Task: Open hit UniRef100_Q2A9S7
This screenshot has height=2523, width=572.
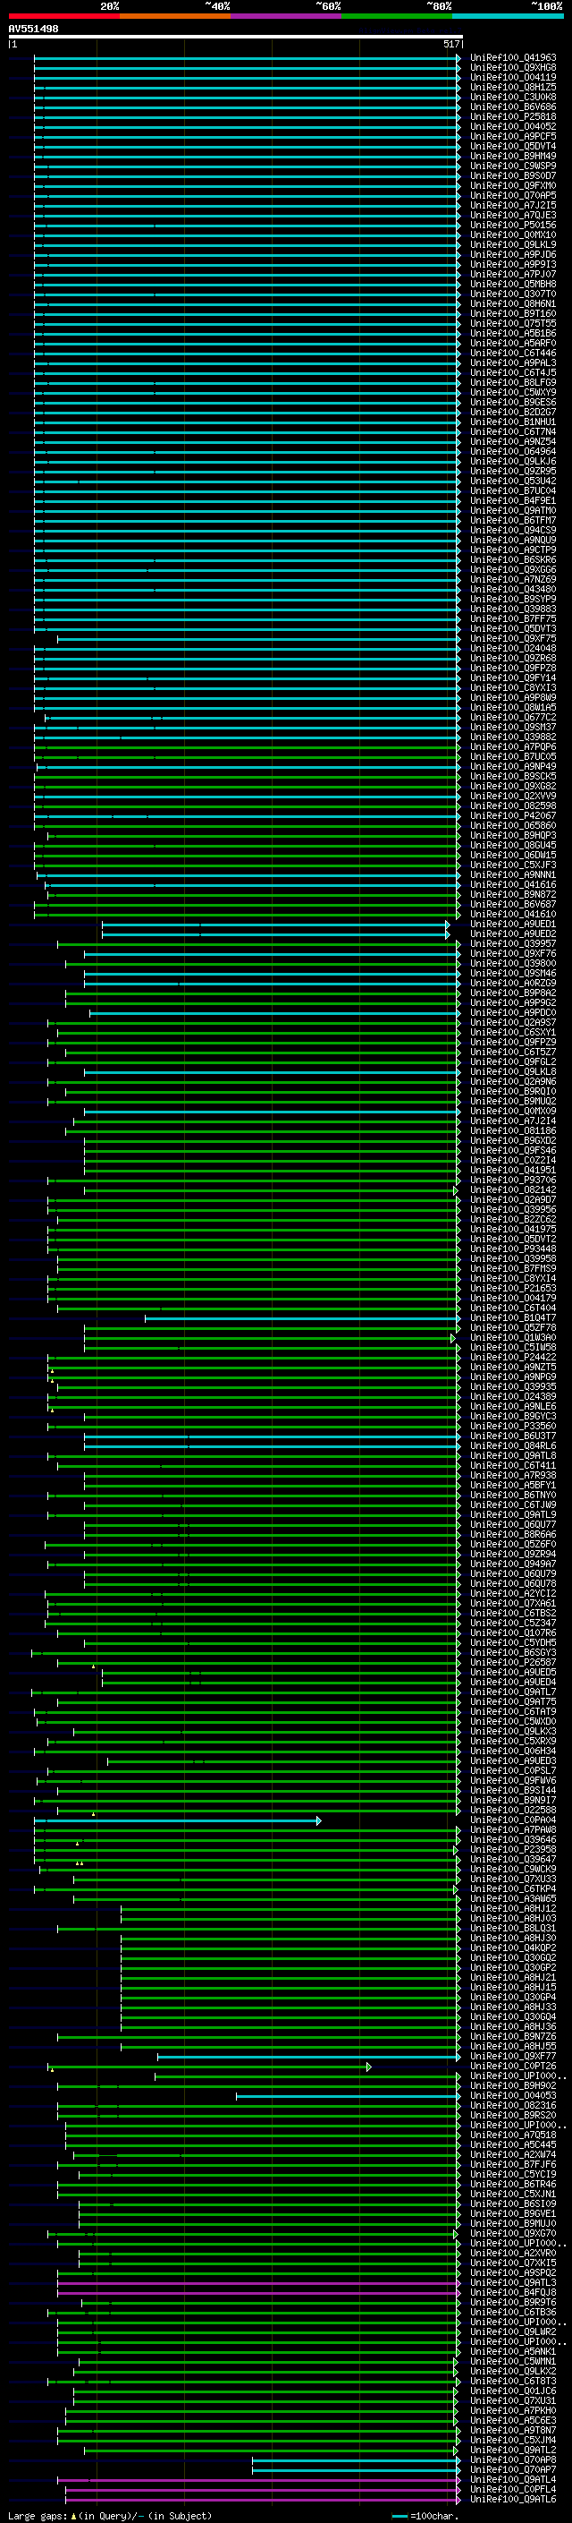Action: (512, 1022)
